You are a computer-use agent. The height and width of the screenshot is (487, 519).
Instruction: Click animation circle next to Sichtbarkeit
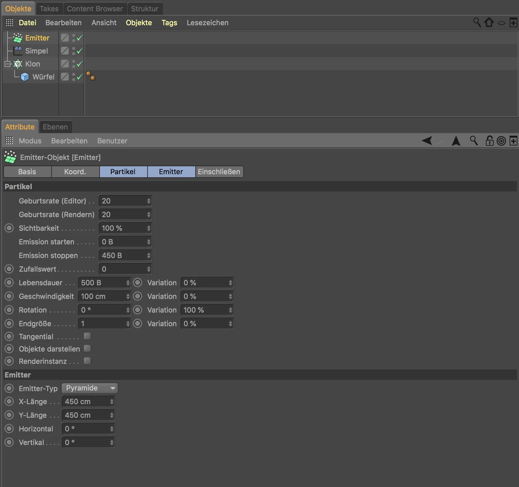point(9,228)
